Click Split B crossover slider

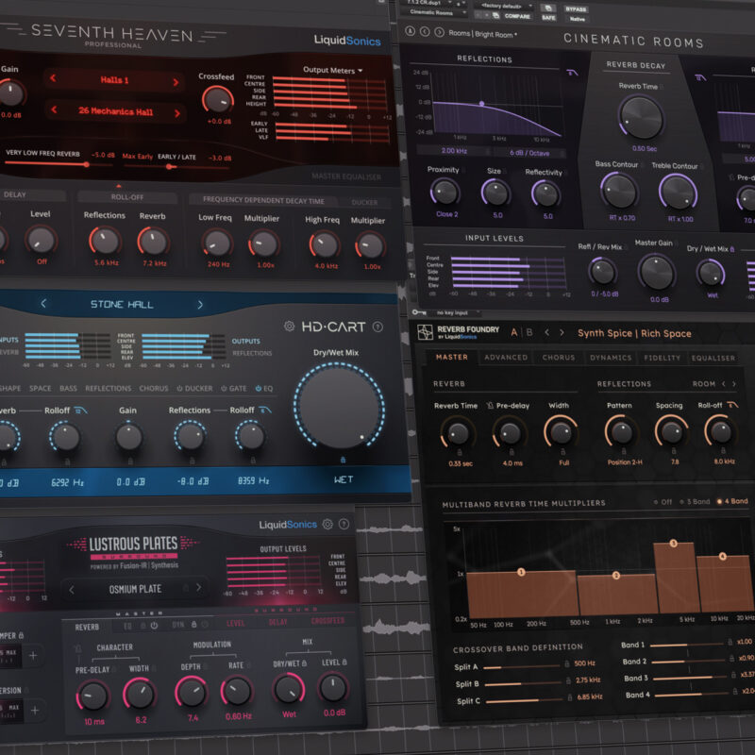pyautogui.click(x=522, y=683)
